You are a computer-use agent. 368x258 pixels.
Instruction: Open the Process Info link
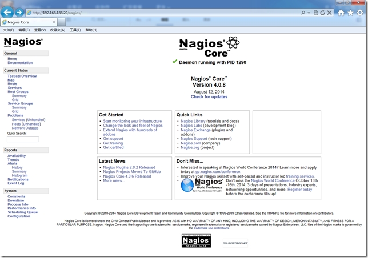click(x=18, y=204)
